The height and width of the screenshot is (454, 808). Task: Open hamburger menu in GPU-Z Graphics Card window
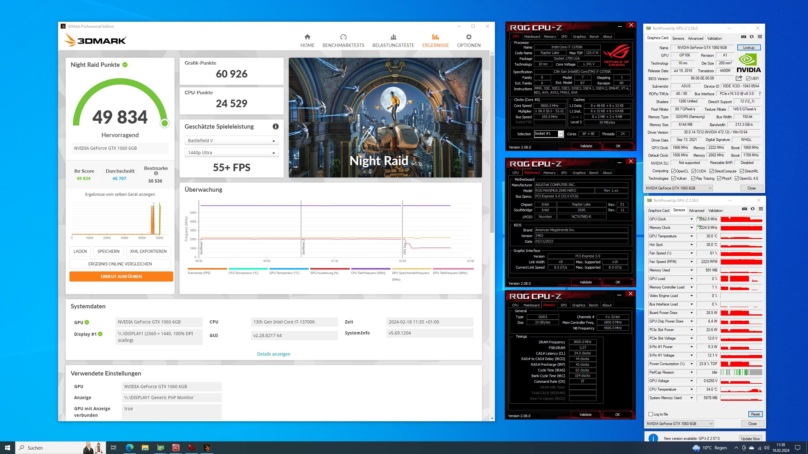(x=760, y=37)
